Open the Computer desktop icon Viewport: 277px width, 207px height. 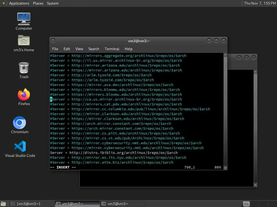point(24,21)
